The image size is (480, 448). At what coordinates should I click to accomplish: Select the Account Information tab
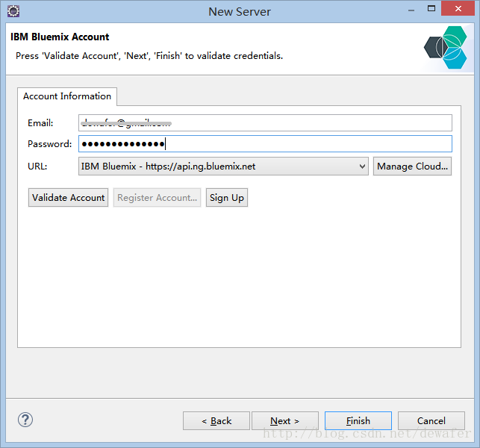(x=67, y=96)
